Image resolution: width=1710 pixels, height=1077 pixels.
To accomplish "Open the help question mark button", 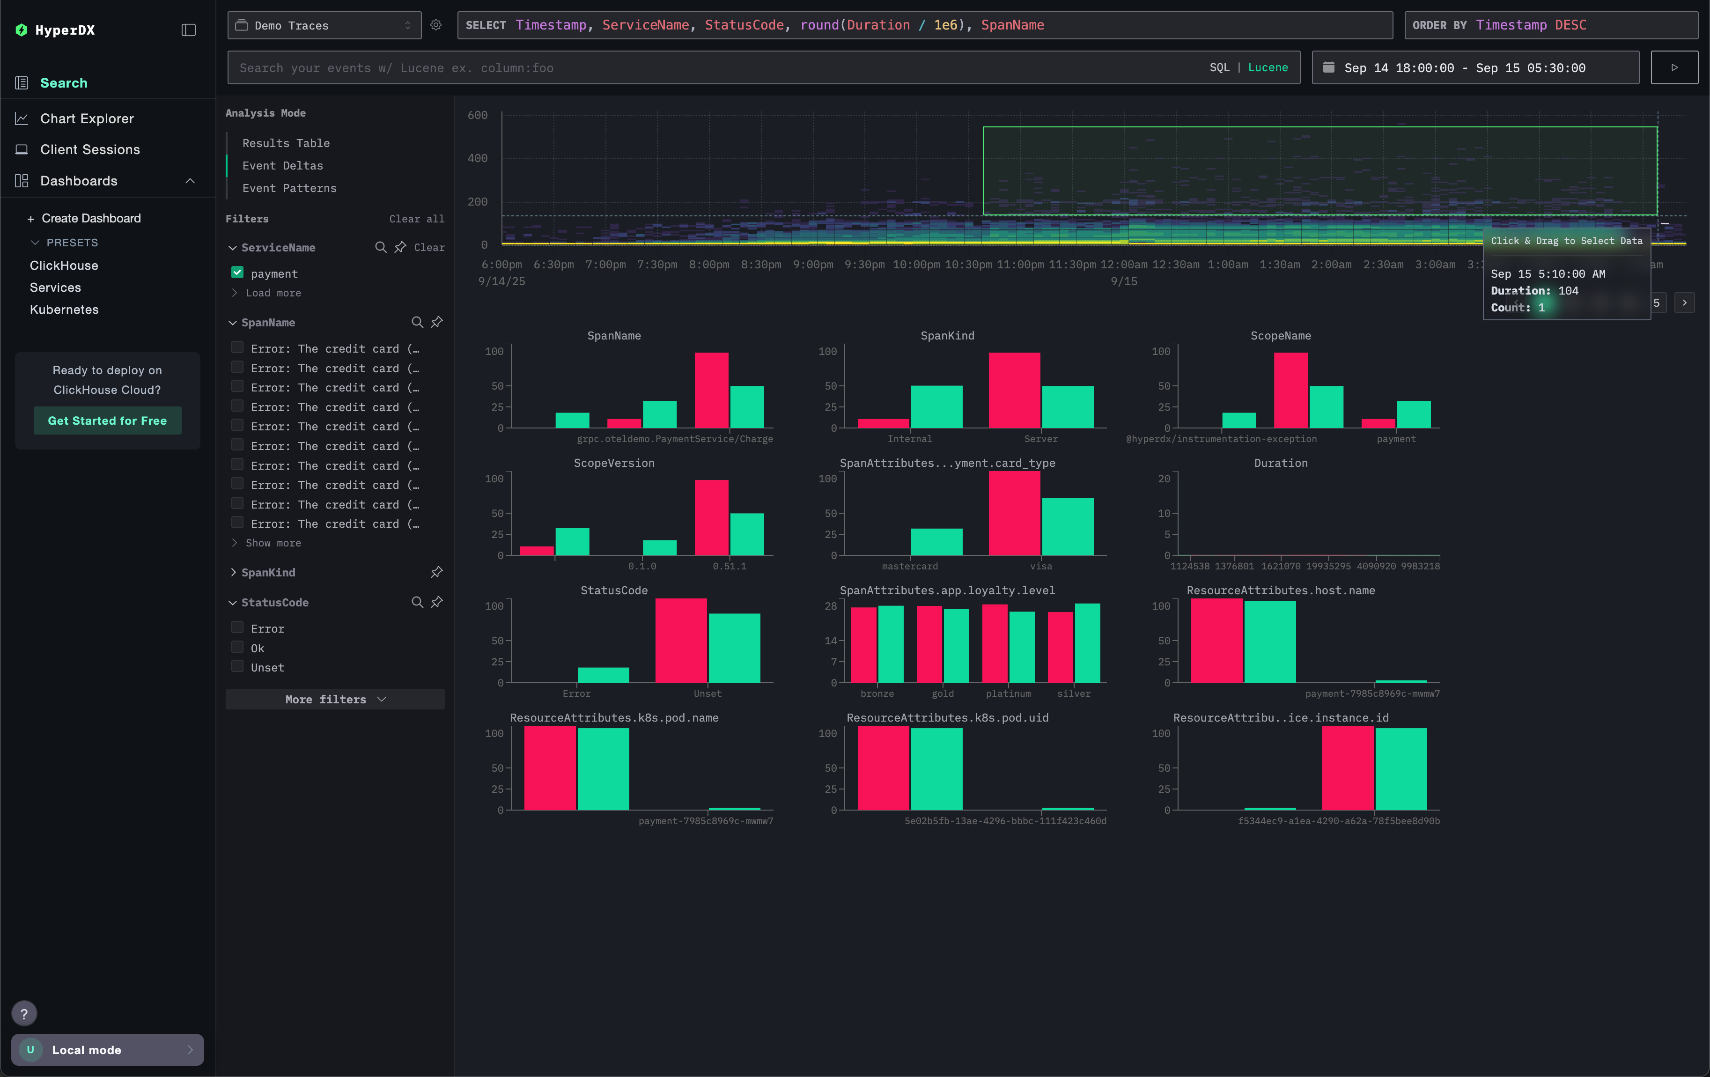I will 24,1013.
